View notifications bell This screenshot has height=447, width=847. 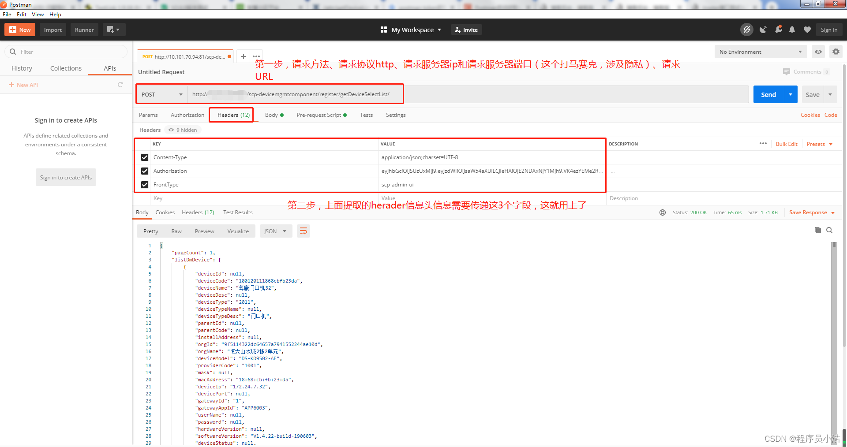pos(792,30)
